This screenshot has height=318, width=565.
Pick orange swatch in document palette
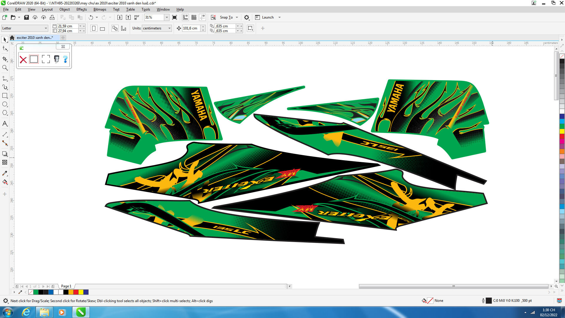point(71,292)
